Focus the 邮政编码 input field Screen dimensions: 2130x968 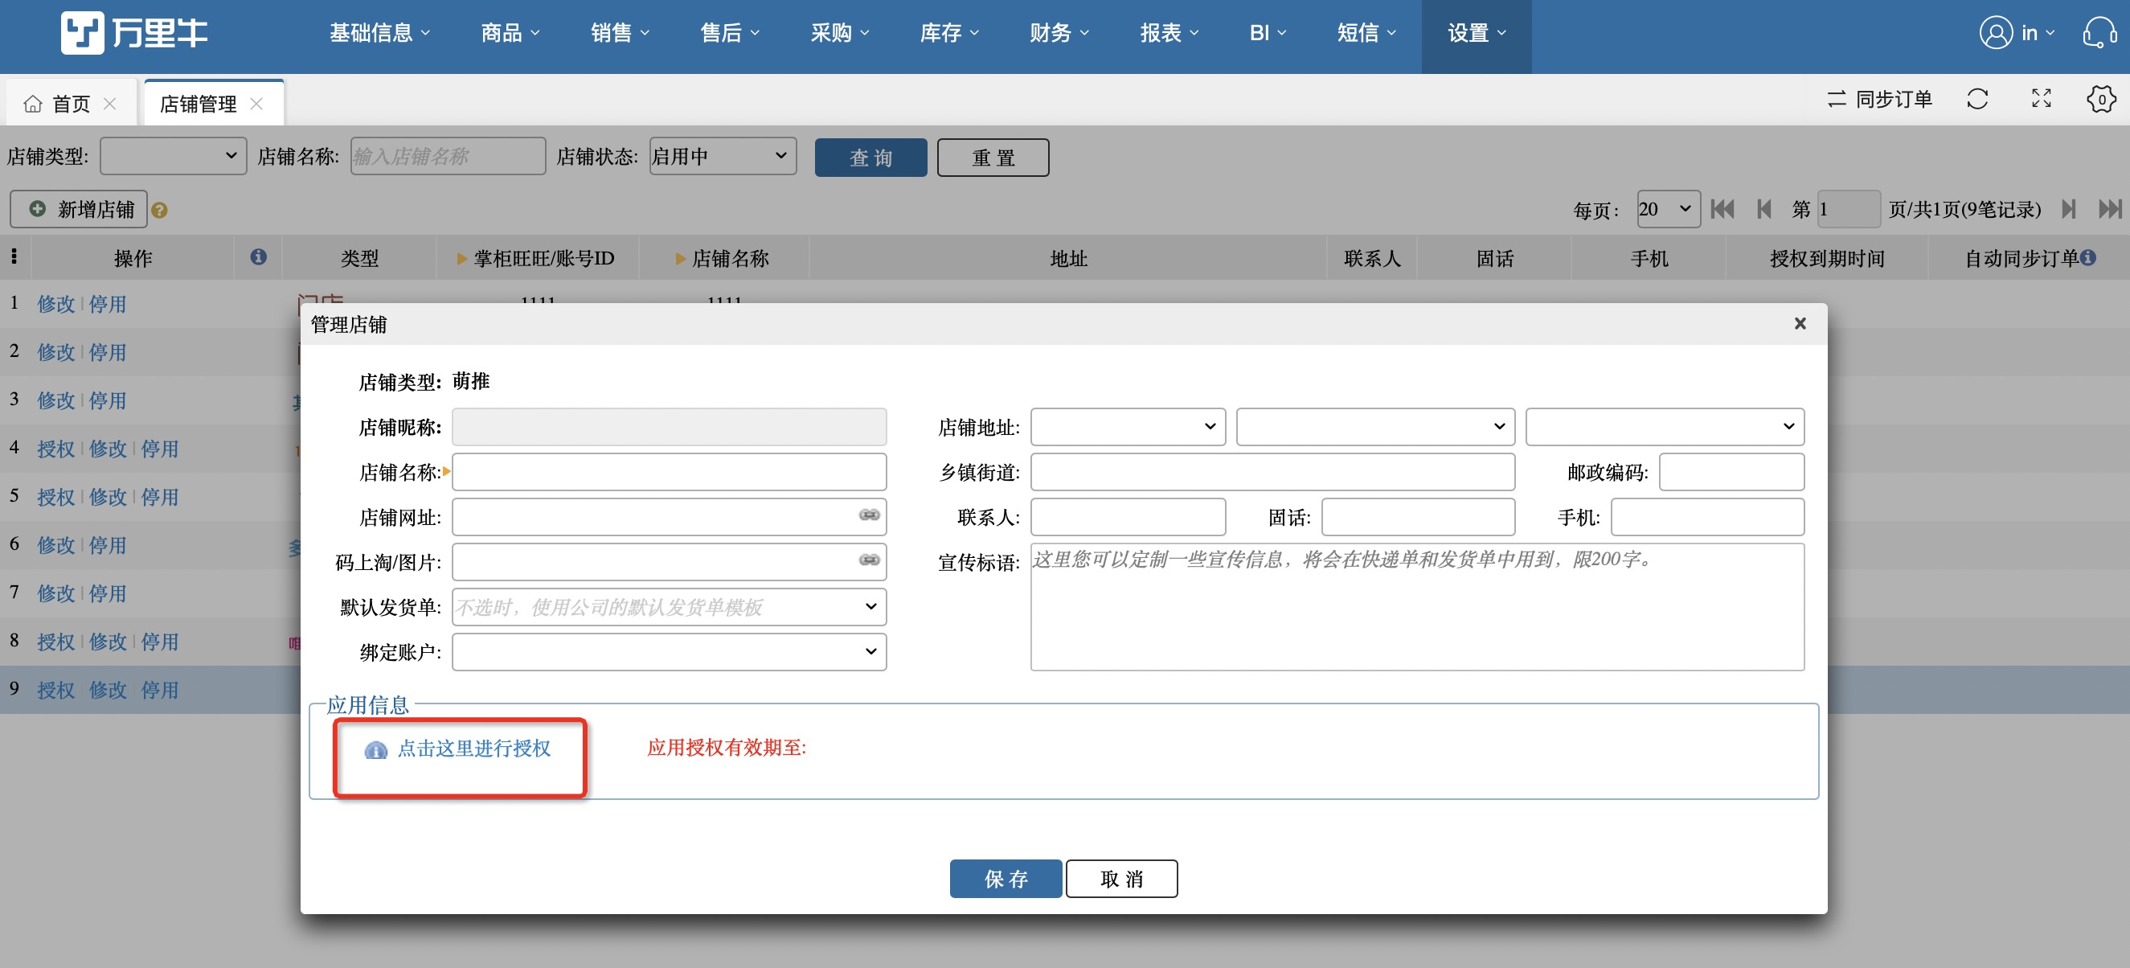1731,472
